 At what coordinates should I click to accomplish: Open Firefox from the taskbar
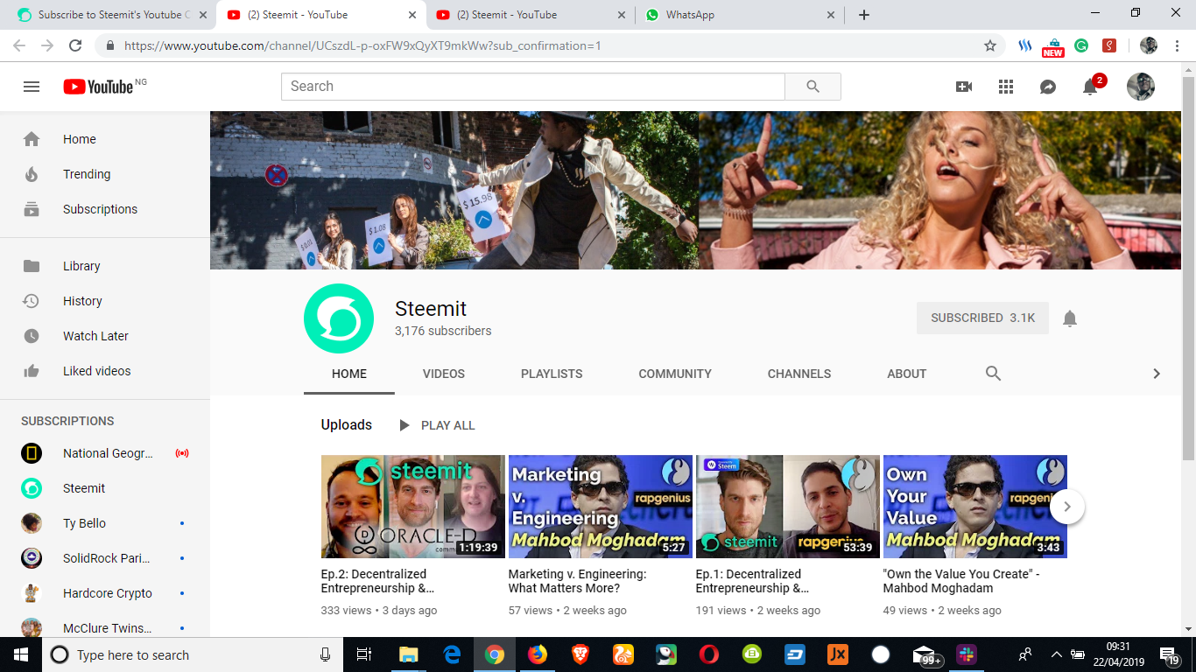(537, 654)
